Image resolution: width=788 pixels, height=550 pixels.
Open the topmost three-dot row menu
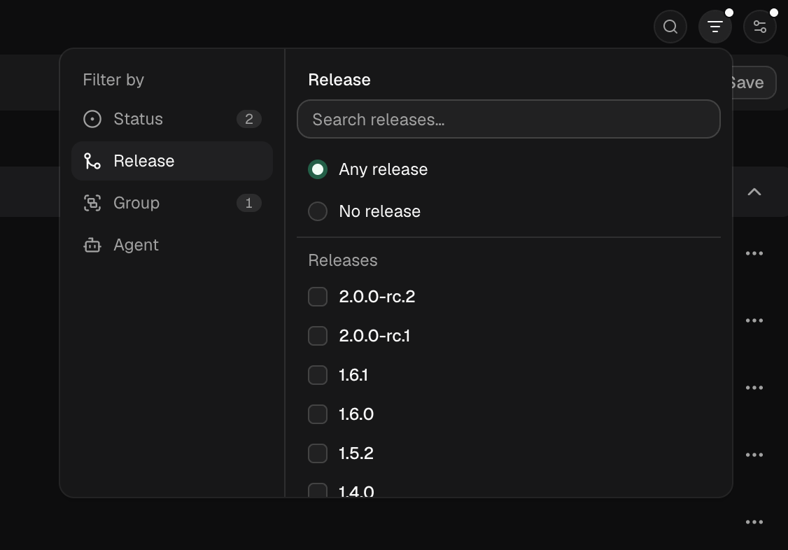(x=754, y=253)
